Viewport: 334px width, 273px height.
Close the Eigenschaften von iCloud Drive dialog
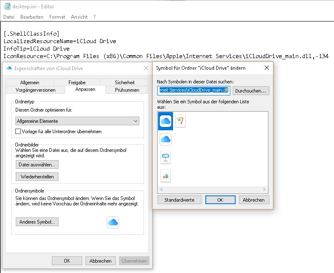pyautogui.click(x=146, y=68)
